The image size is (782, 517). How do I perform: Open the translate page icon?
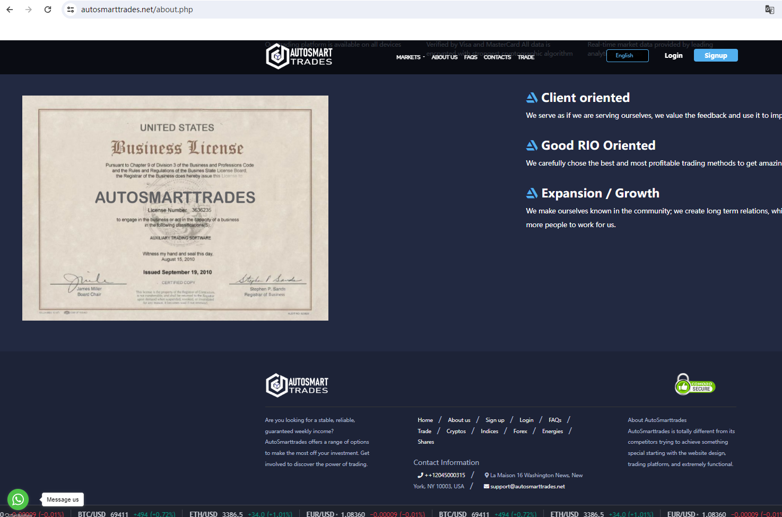pyautogui.click(x=769, y=10)
